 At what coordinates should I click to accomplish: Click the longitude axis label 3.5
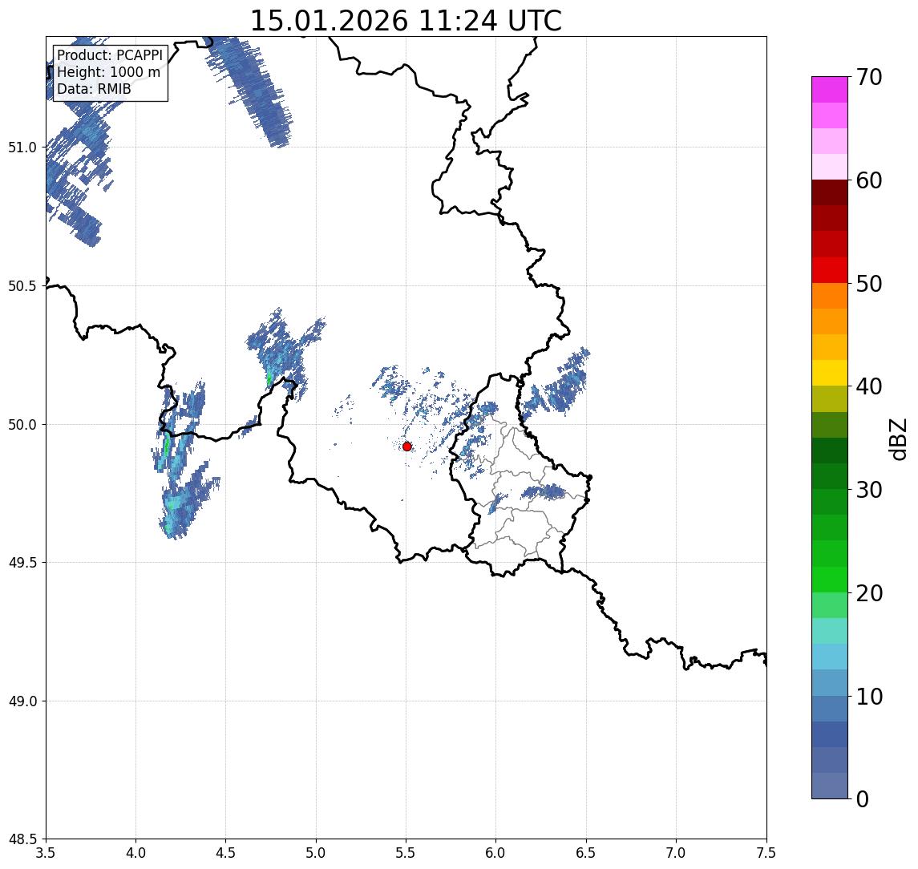click(x=46, y=853)
